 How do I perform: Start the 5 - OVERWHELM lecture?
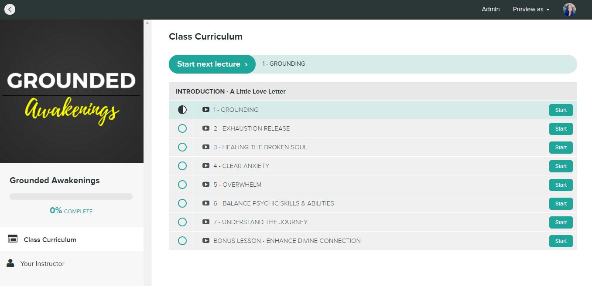pos(561,185)
